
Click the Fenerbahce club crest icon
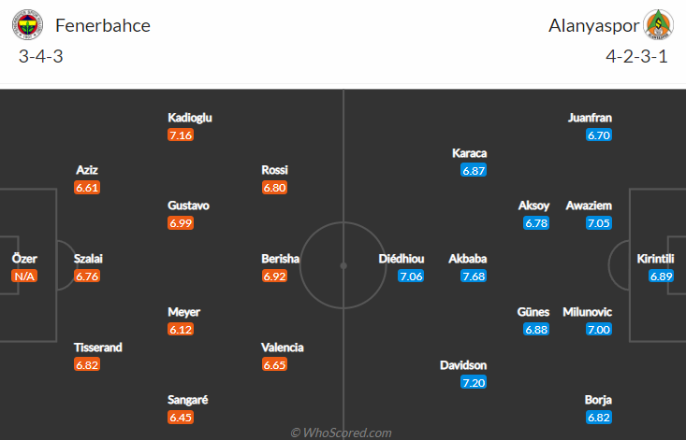pyautogui.click(x=27, y=25)
